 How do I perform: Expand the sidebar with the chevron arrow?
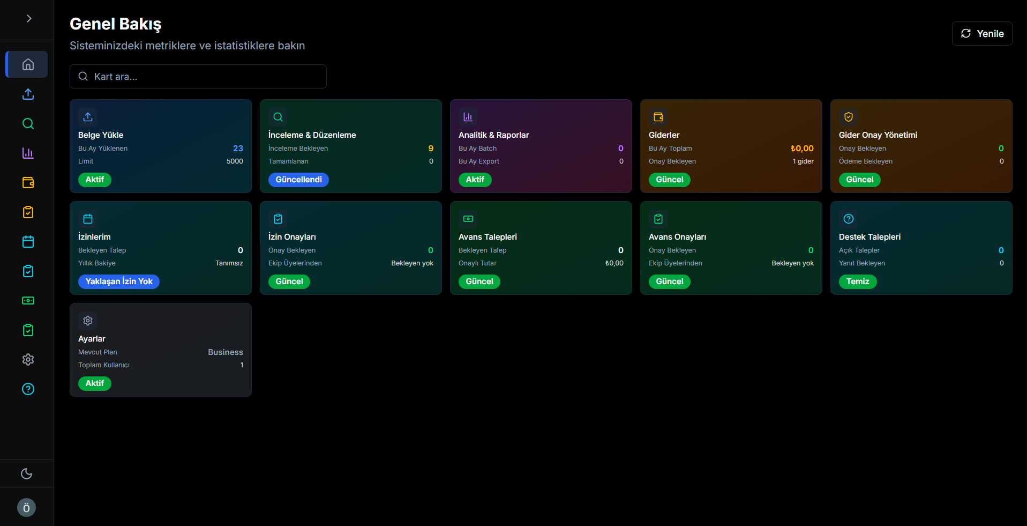[x=29, y=19]
